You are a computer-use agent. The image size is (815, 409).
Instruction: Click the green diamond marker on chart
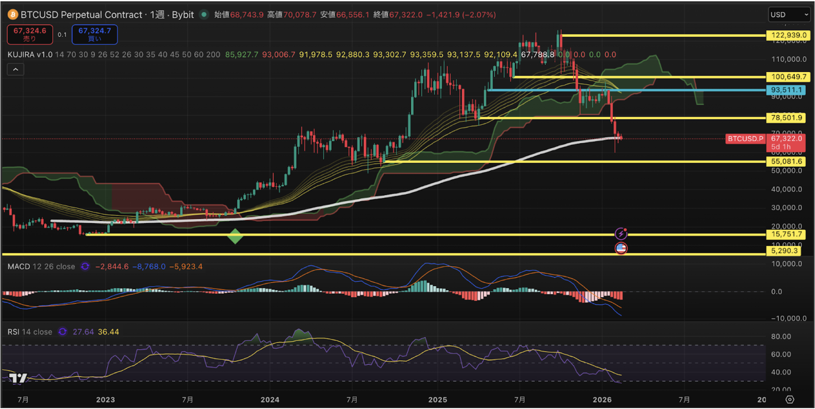pos(235,236)
